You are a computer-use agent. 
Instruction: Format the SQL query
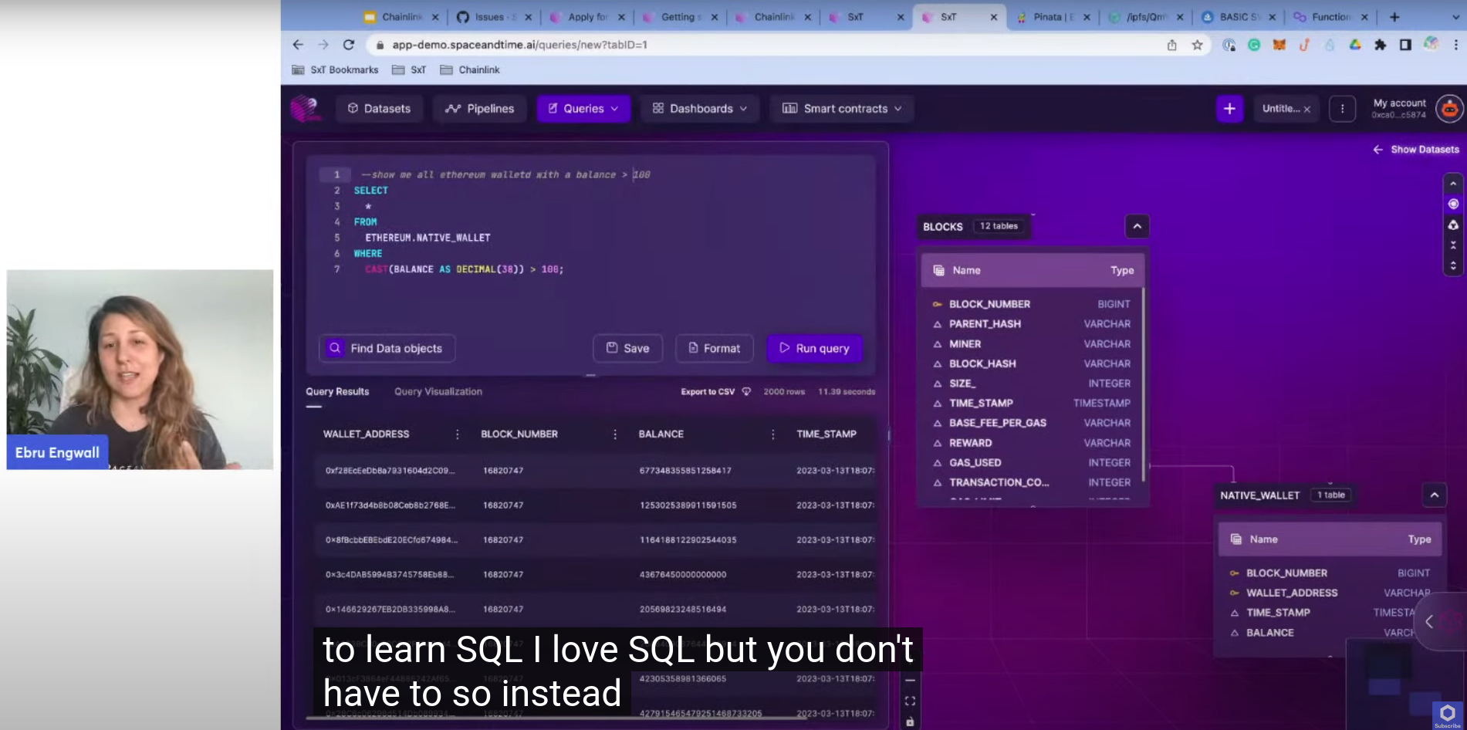715,348
